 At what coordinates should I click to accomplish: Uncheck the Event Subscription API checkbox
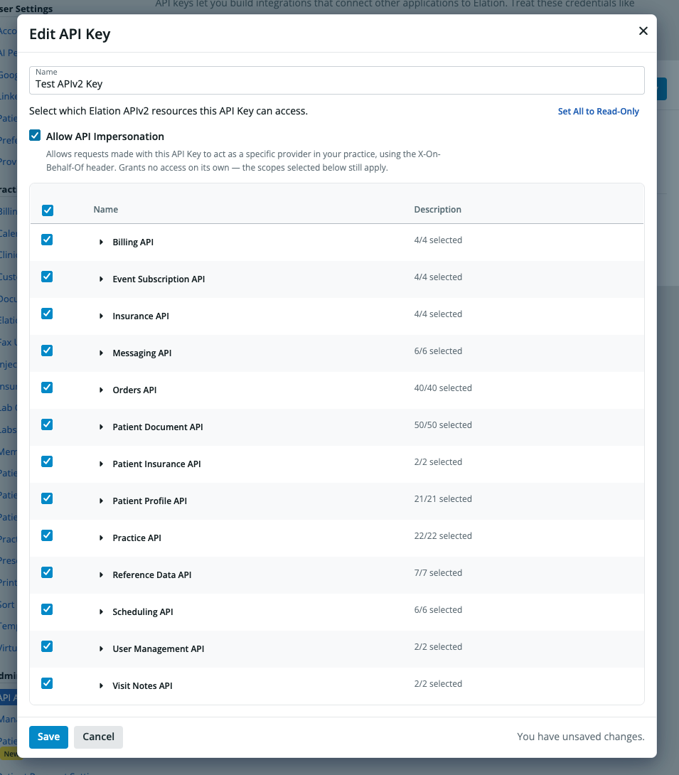tap(47, 277)
